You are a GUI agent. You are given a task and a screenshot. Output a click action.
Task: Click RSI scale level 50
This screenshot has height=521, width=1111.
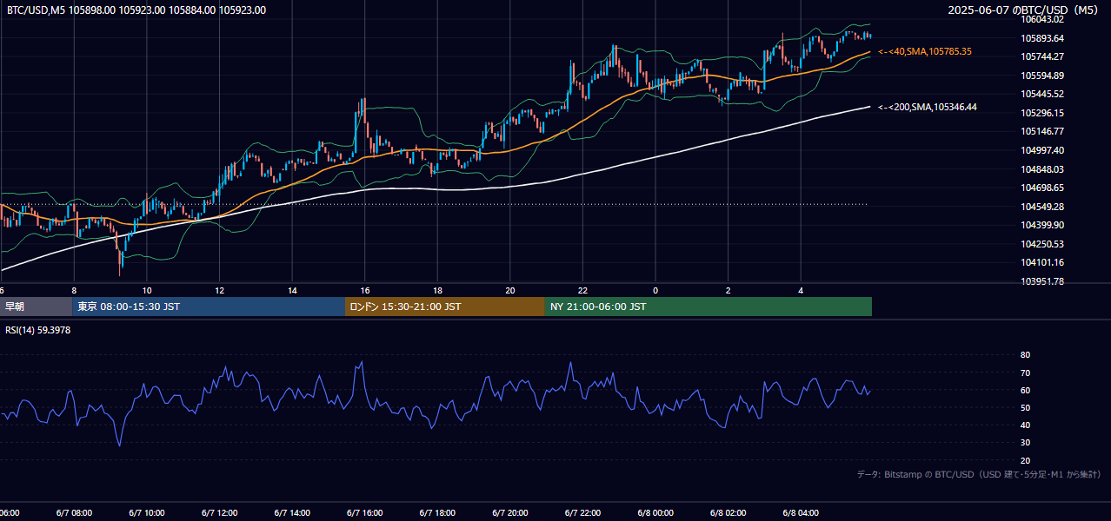(x=1026, y=407)
